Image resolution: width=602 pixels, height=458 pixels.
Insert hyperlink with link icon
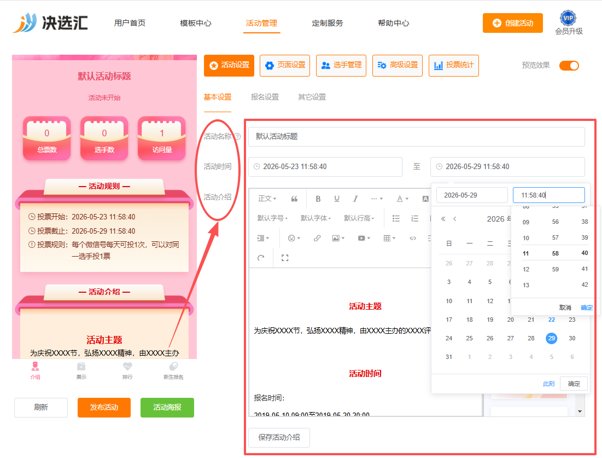pos(317,238)
